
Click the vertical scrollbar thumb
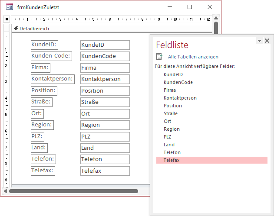point(216,28)
